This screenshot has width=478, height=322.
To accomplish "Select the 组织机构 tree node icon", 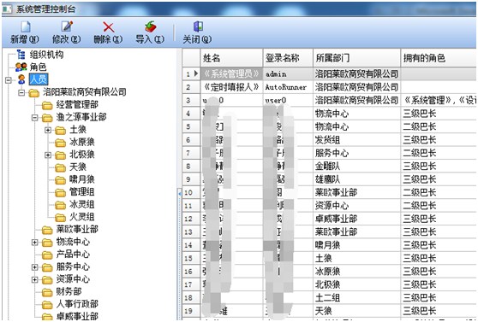I will pos(21,55).
